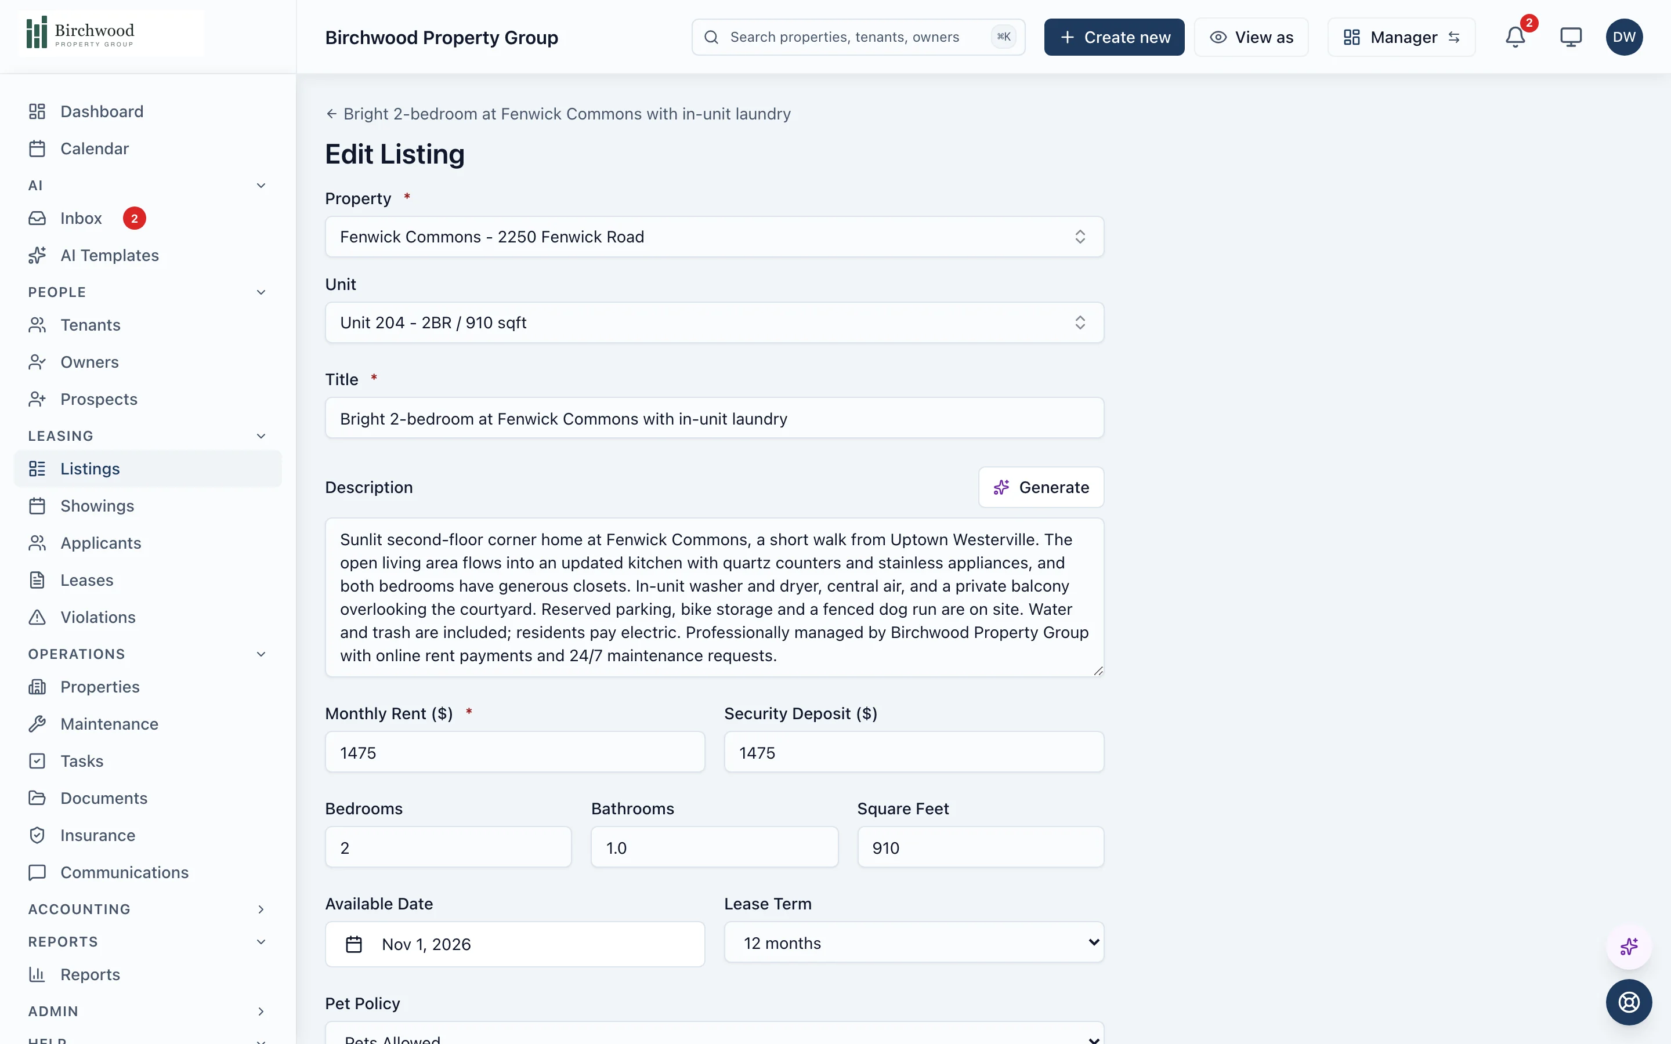Click the Monthly Rent field

[515, 753]
